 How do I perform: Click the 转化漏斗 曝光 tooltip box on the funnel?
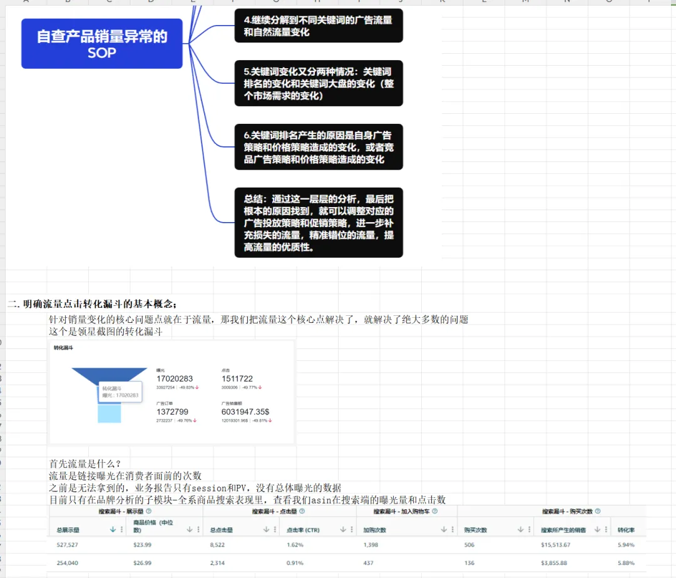120,392
